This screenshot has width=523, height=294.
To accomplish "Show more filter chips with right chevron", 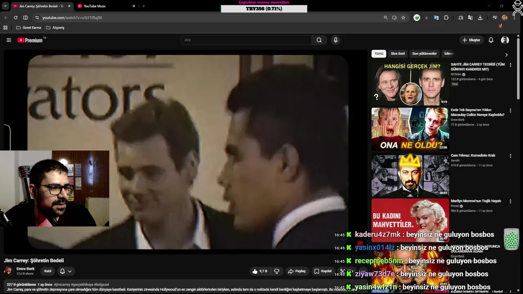I will (x=506, y=55).
